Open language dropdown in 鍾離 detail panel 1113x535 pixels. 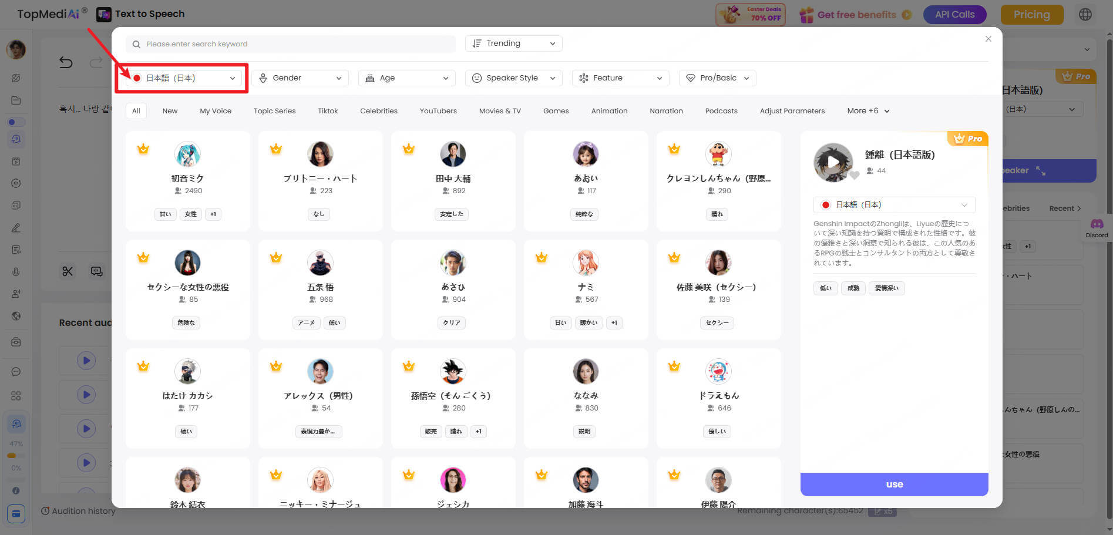pos(894,205)
